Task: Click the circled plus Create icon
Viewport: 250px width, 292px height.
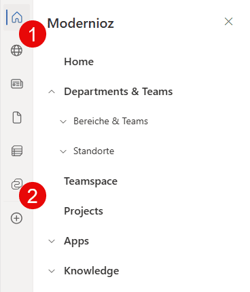Action: (x=16, y=219)
